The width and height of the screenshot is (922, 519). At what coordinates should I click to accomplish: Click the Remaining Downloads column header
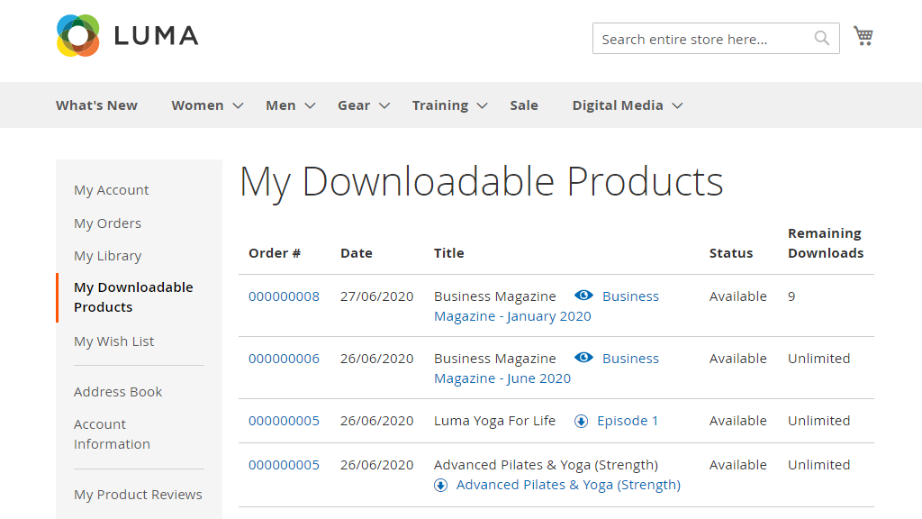click(826, 243)
